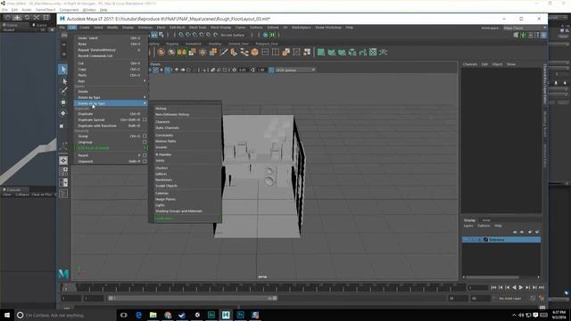The width and height of the screenshot is (571, 321).
Task: Jump to the start of the timeline
Action: tap(493, 287)
